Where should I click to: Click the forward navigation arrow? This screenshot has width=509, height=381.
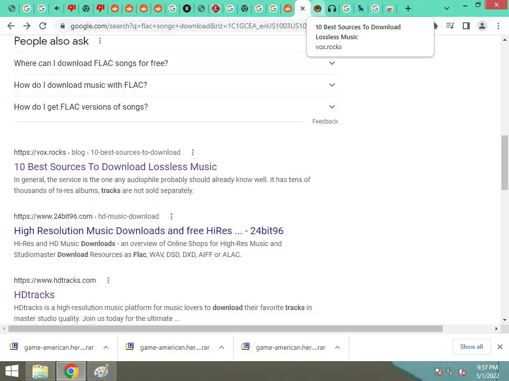[x=27, y=26]
